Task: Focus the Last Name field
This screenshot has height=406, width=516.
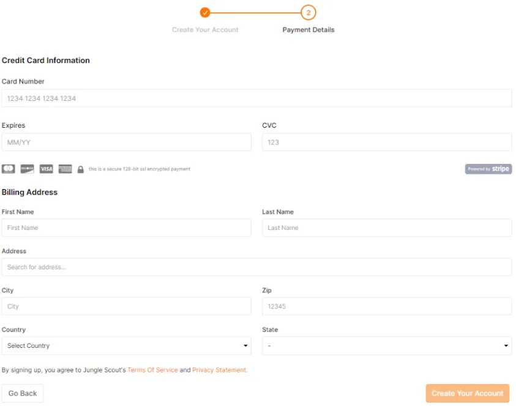Action: [x=387, y=227]
